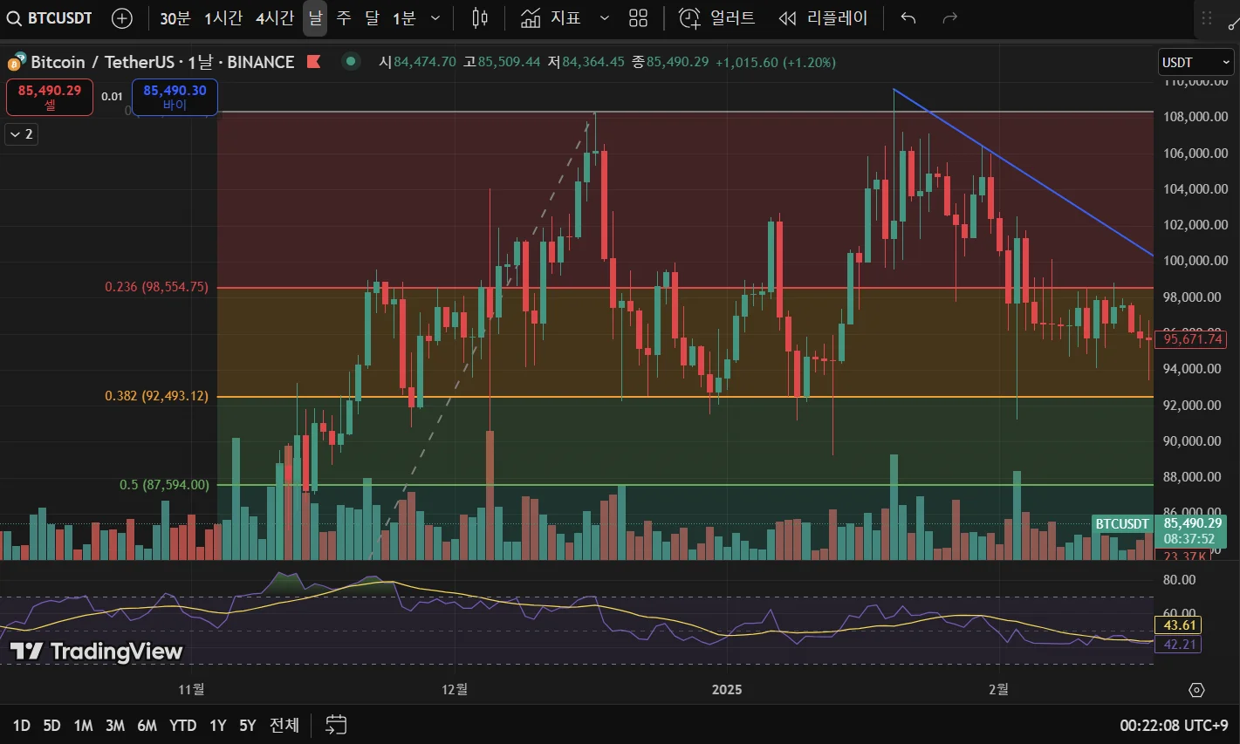Set date range to 3M

(x=115, y=726)
